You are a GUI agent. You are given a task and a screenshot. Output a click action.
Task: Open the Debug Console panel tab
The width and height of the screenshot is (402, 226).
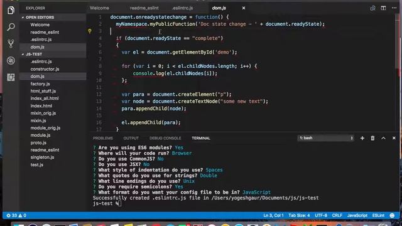coord(165,138)
